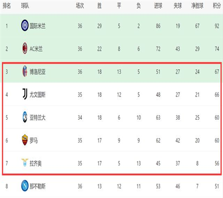Image resolution: width=223 pixels, height=198 pixels.
Task: Click the Napoli N logo
Action: 25,186
